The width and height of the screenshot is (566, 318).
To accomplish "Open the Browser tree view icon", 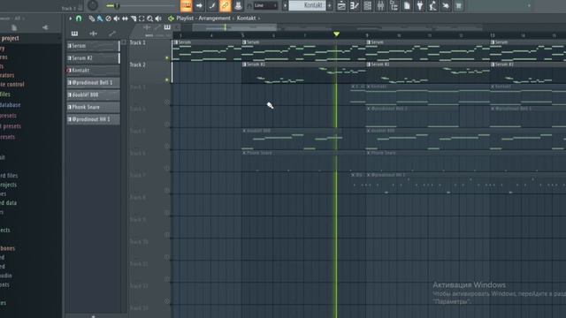I will 394,6.
